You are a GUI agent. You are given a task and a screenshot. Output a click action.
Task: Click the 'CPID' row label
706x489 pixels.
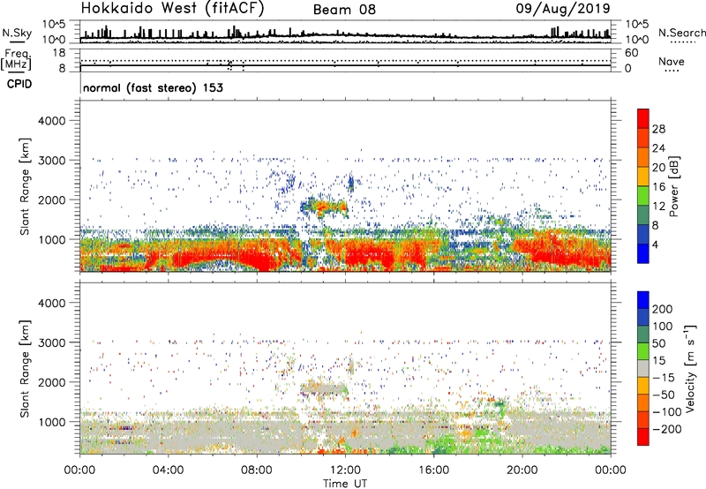coord(19,84)
